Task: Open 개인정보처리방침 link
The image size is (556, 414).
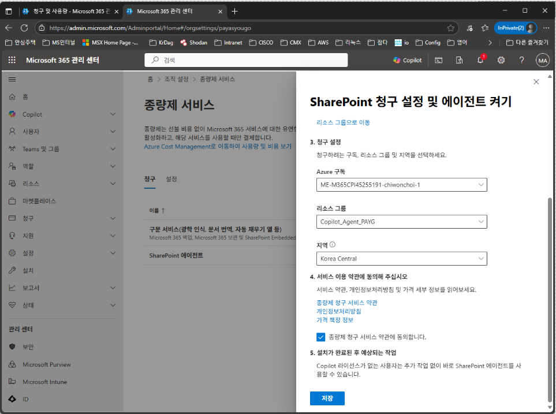Action: [339, 311]
